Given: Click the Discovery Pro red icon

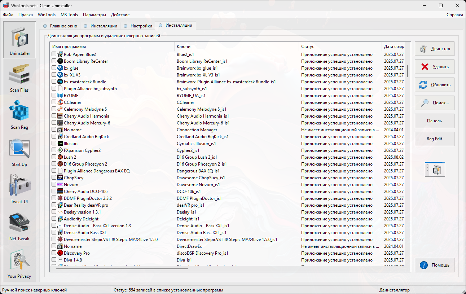Looking at the screenshot, I should 60,253.
